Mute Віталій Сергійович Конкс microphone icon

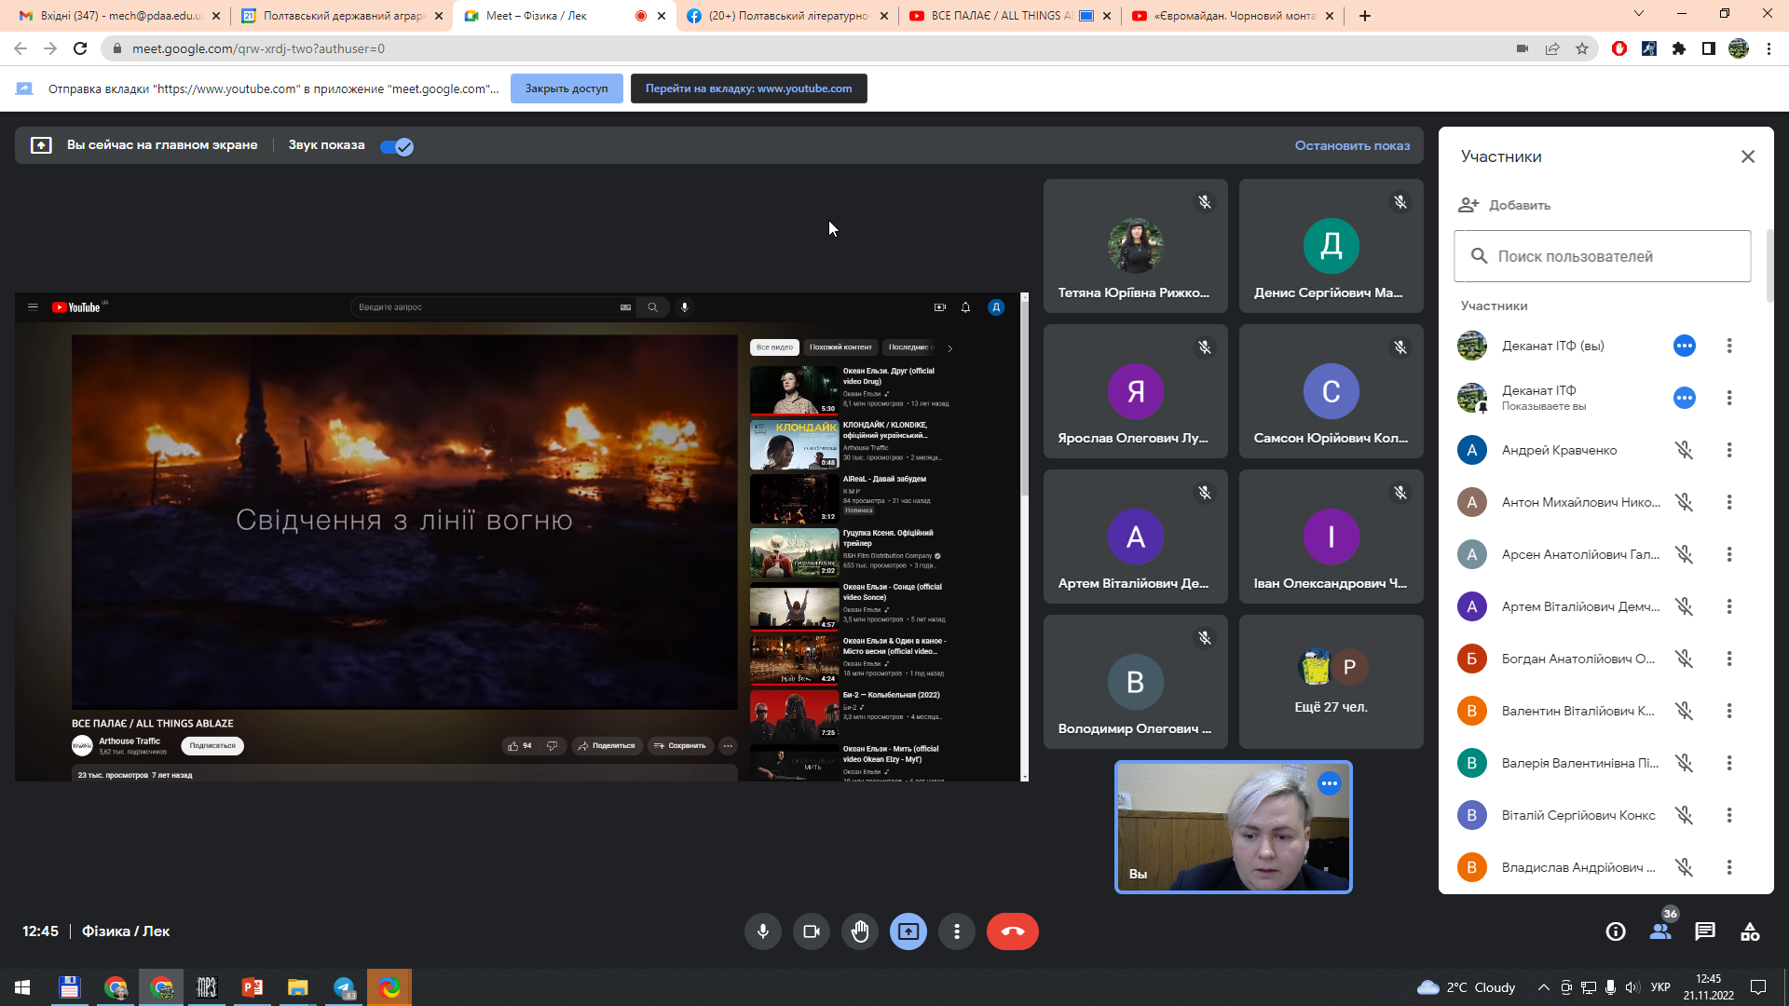(1685, 815)
